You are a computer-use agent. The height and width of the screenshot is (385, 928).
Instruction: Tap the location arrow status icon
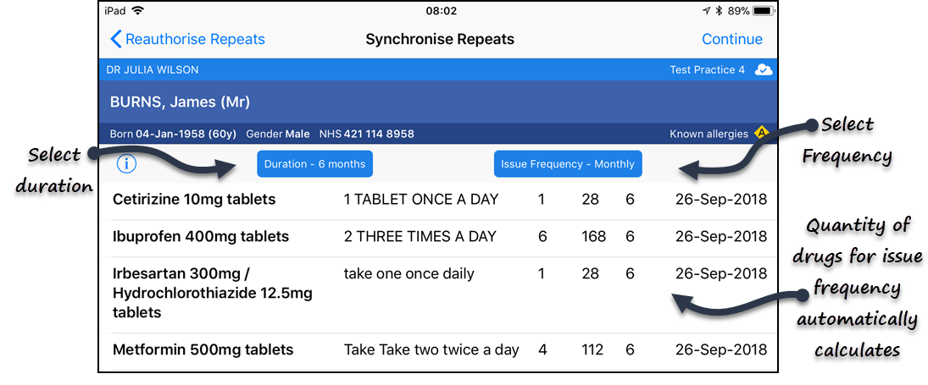(x=706, y=11)
